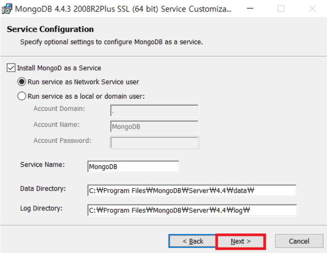327x253 pixels.
Task: Go to previous step with Back button
Action: click(x=192, y=241)
